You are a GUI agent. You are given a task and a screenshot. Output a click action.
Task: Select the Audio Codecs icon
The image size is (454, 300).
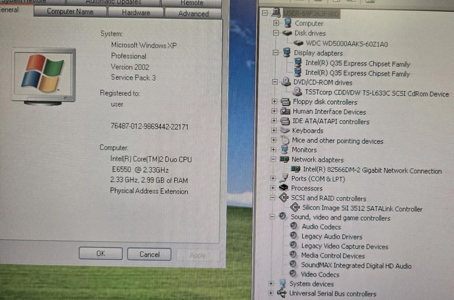click(x=294, y=227)
